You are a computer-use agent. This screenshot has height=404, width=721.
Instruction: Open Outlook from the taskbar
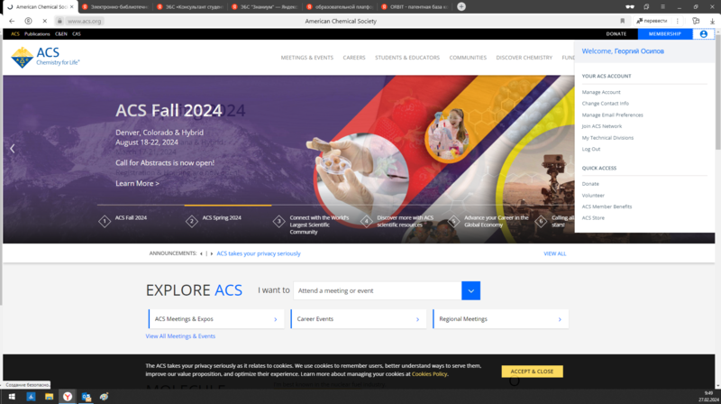pyautogui.click(x=86, y=397)
